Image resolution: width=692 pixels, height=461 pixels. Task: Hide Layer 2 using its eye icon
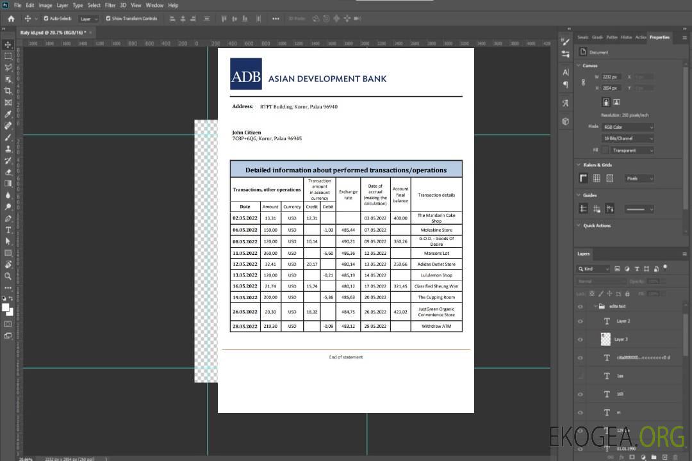coord(581,321)
